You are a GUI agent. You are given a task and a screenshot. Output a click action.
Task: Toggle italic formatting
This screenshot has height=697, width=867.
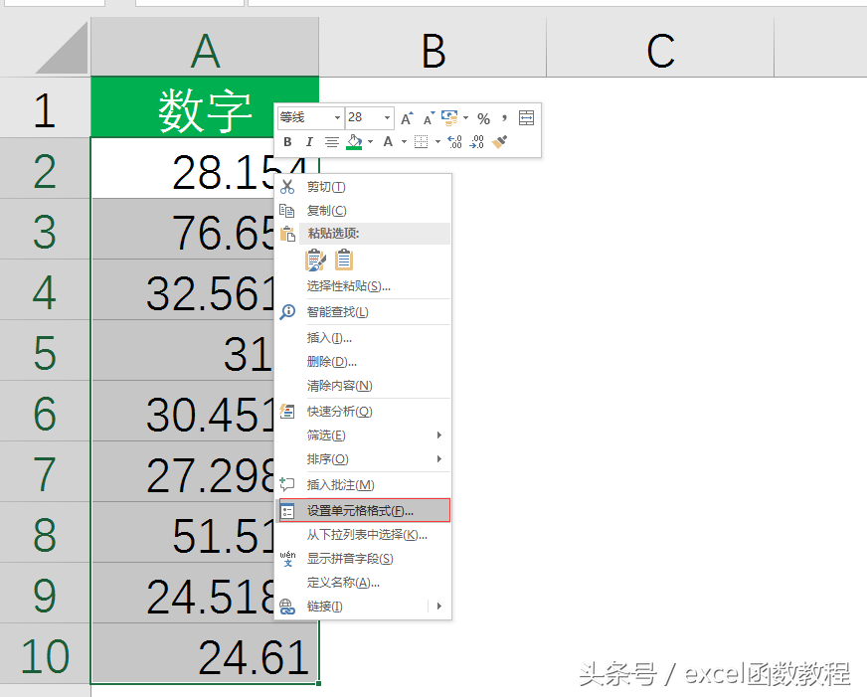tap(309, 142)
